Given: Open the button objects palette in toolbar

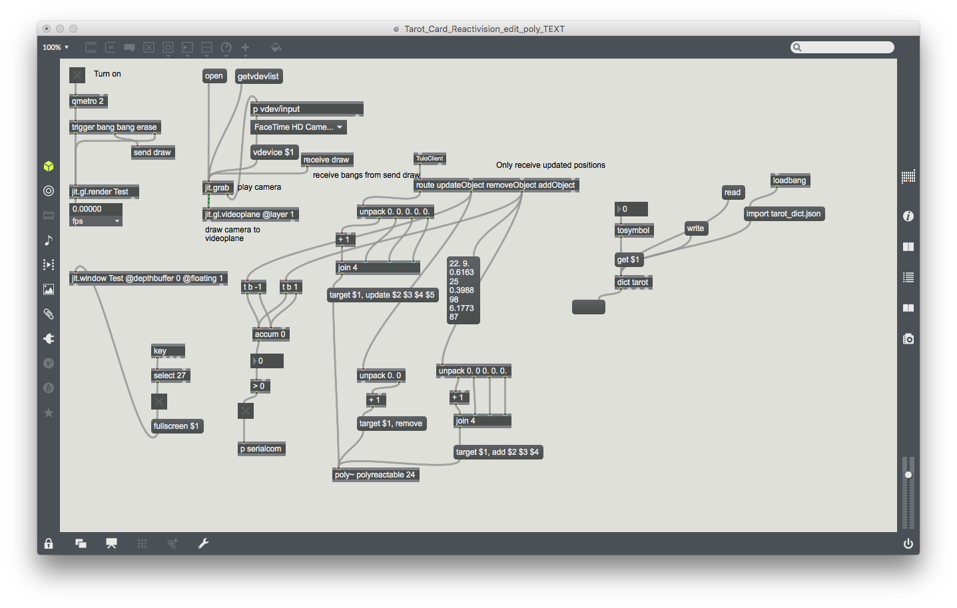Looking at the screenshot, I should pyautogui.click(x=168, y=47).
